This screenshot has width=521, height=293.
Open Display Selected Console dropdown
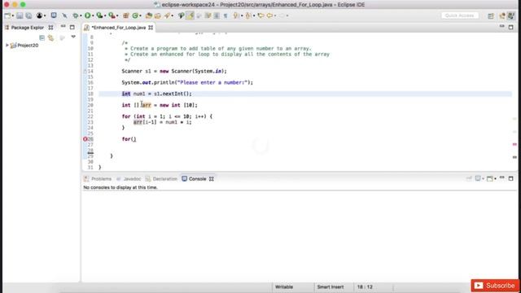tap(483, 179)
